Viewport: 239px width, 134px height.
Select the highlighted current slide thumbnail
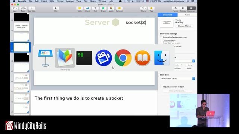[21, 47]
